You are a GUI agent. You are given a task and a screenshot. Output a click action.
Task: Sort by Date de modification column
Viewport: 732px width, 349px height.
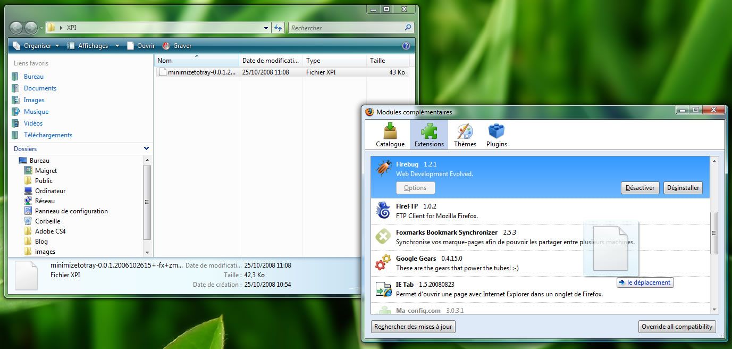(x=271, y=60)
